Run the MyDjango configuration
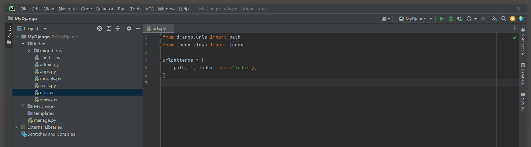Image resolution: width=531 pixels, height=147 pixels. click(x=442, y=19)
